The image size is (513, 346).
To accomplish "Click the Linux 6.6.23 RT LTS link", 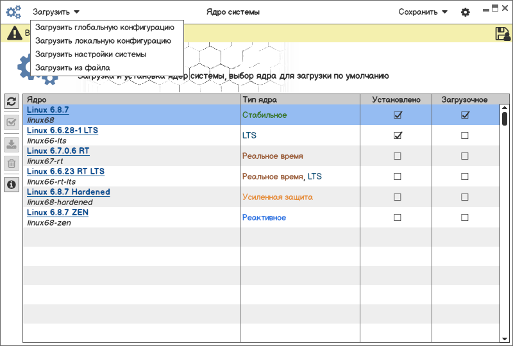I will (65, 172).
